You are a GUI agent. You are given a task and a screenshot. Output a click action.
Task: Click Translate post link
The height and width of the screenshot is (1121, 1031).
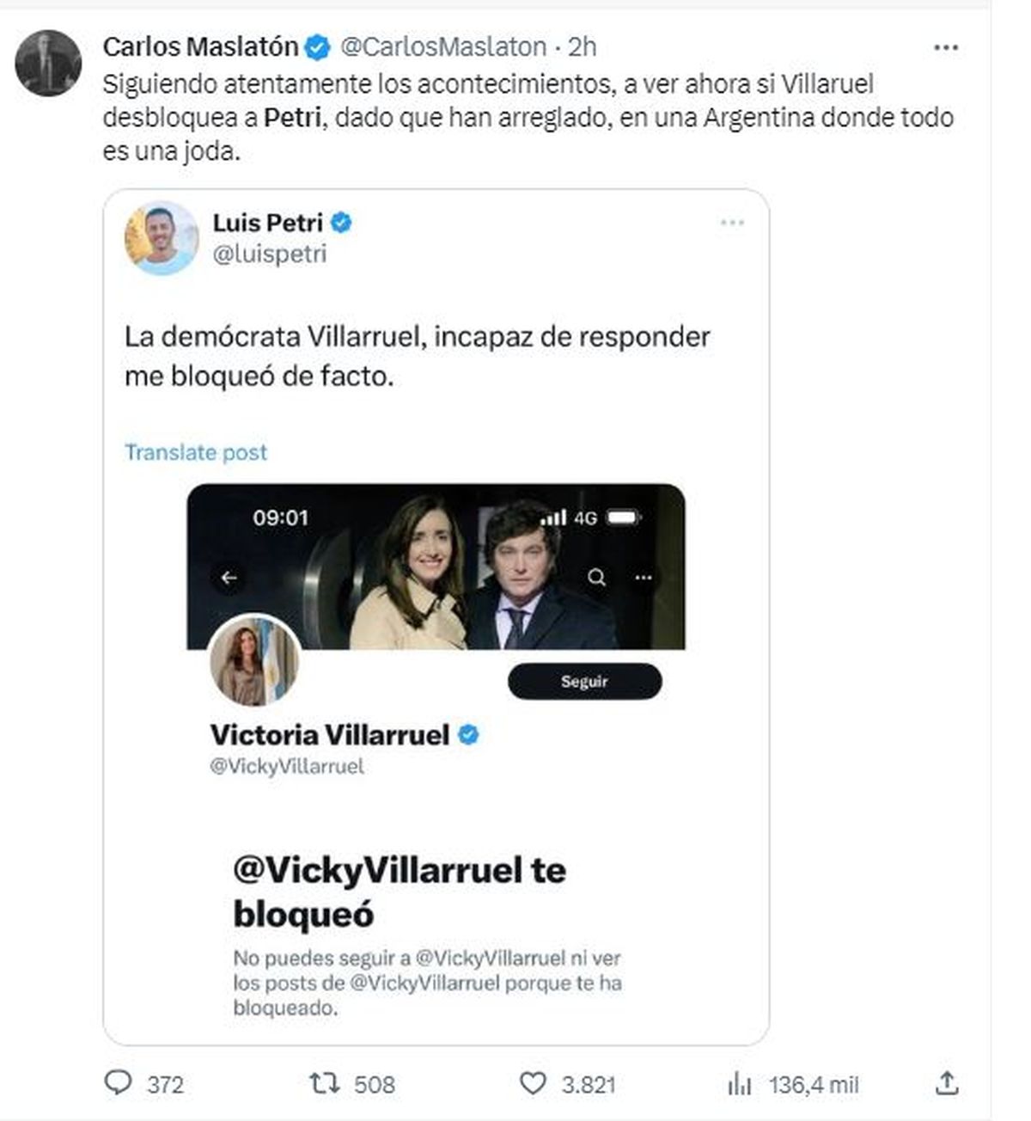click(196, 452)
